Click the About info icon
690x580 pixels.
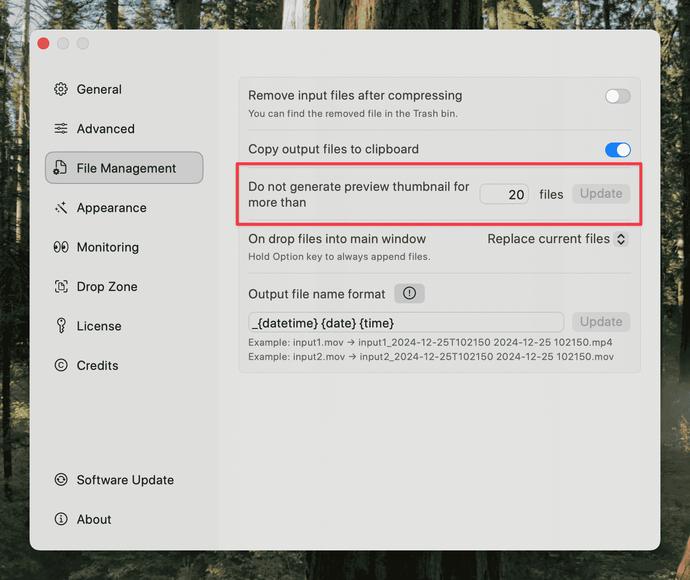point(61,519)
